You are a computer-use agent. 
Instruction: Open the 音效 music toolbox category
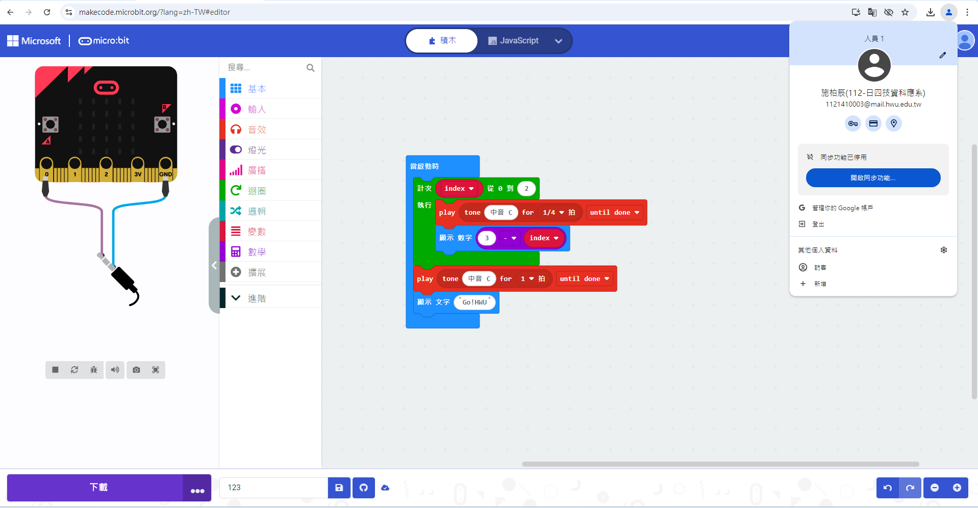click(257, 130)
